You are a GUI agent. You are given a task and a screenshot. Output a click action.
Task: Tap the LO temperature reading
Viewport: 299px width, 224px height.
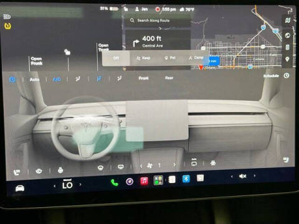click(x=67, y=185)
